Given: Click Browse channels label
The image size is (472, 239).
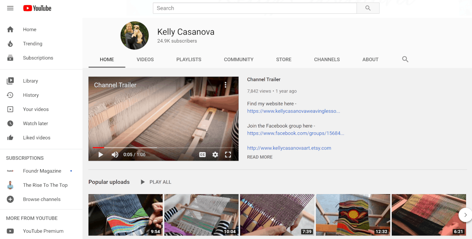Looking at the screenshot, I should coord(42,199).
